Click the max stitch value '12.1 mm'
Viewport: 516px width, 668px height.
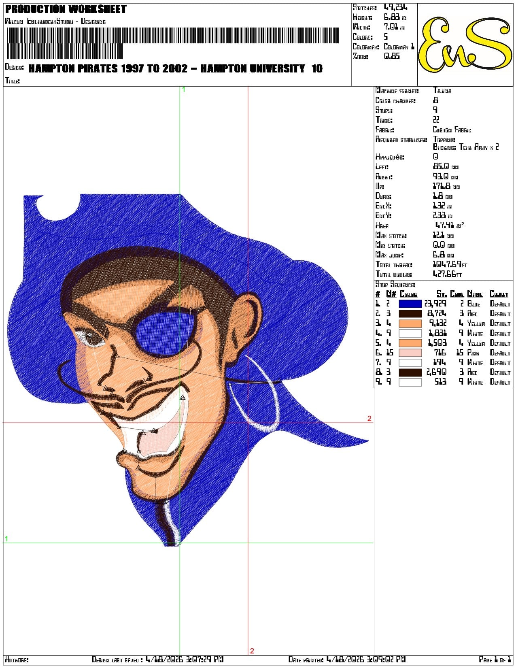443,235
